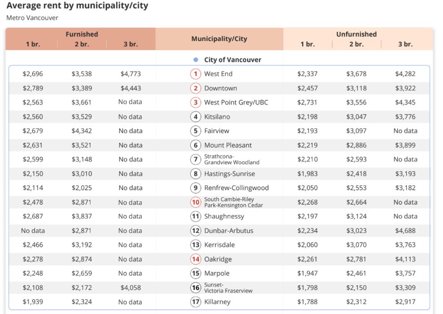The height and width of the screenshot is (314, 443).
Task: Select the Furnished column header
Action: [x=82, y=34]
